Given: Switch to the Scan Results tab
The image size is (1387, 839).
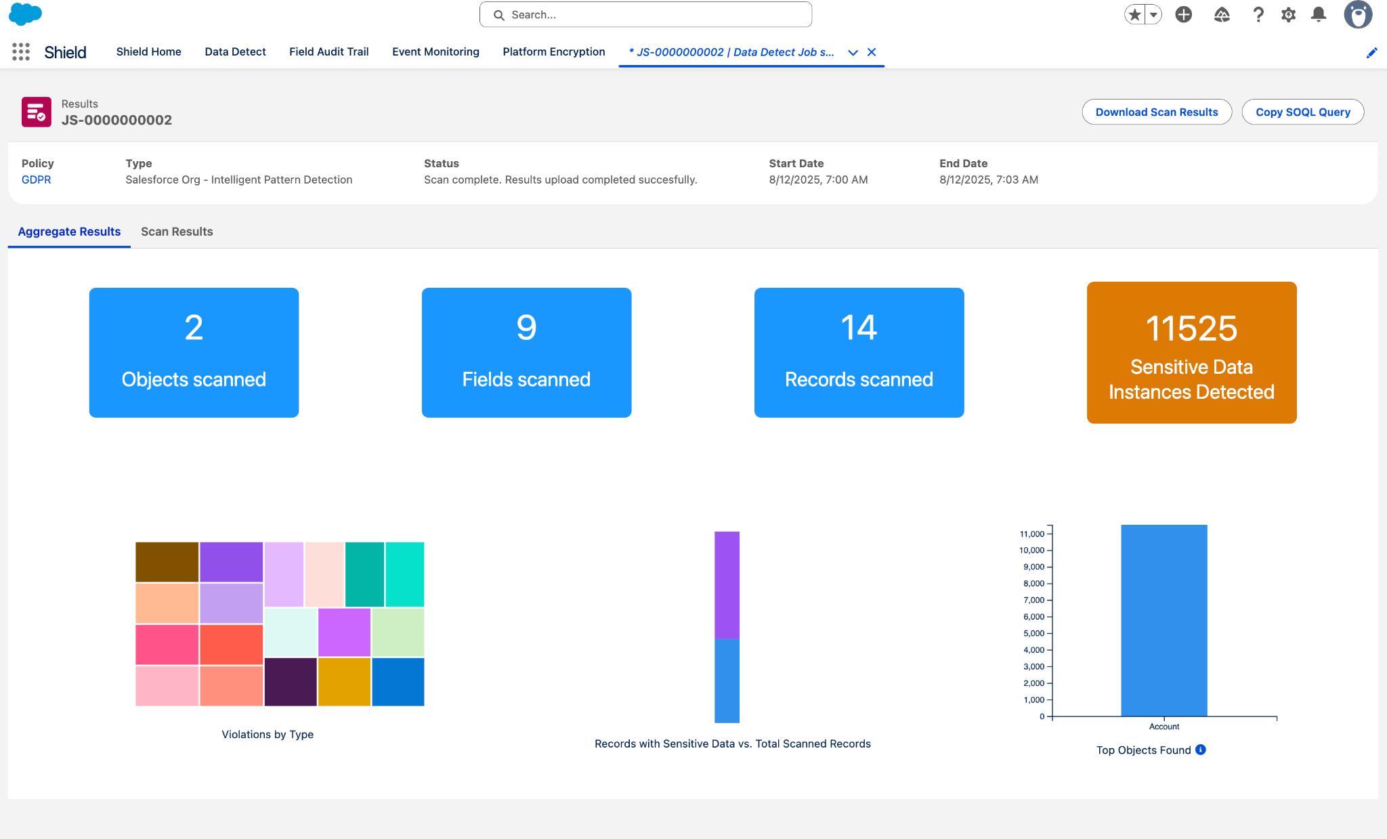Looking at the screenshot, I should pyautogui.click(x=177, y=232).
